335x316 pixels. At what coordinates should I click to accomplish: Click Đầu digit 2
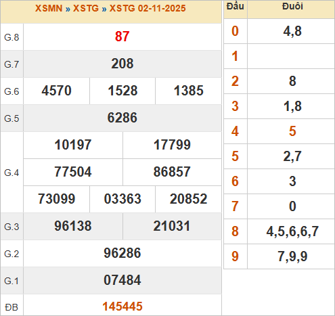235,81
